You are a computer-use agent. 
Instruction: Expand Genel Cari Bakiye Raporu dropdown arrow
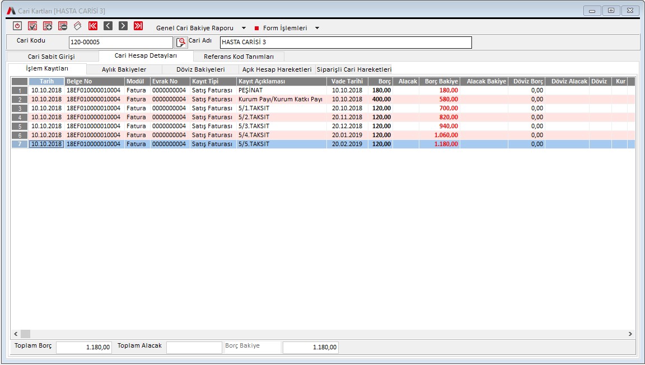[x=244, y=28]
